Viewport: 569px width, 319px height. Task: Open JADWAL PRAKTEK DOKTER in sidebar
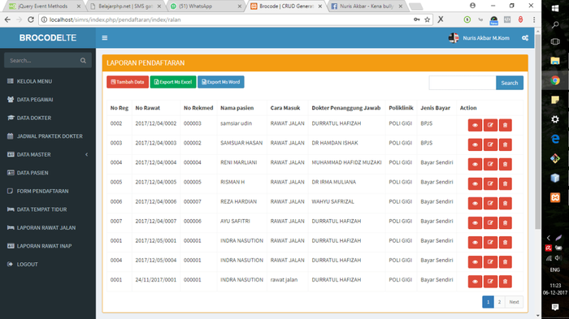48,136
